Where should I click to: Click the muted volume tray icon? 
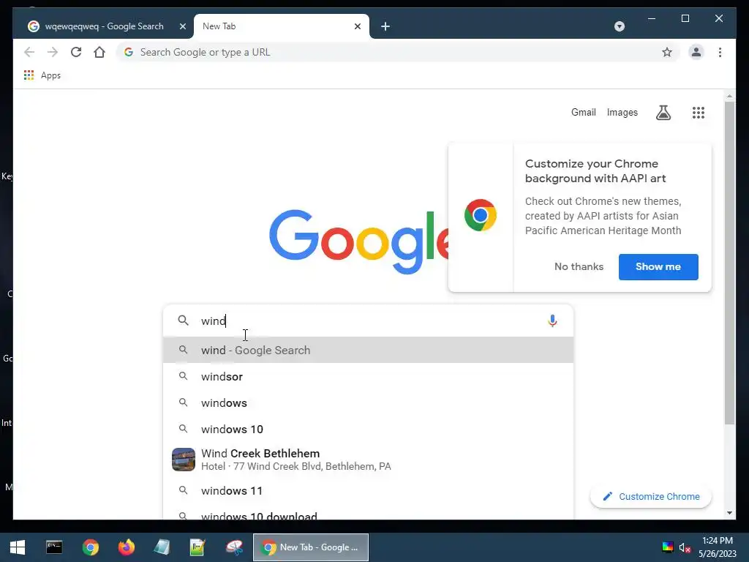coord(685,547)
